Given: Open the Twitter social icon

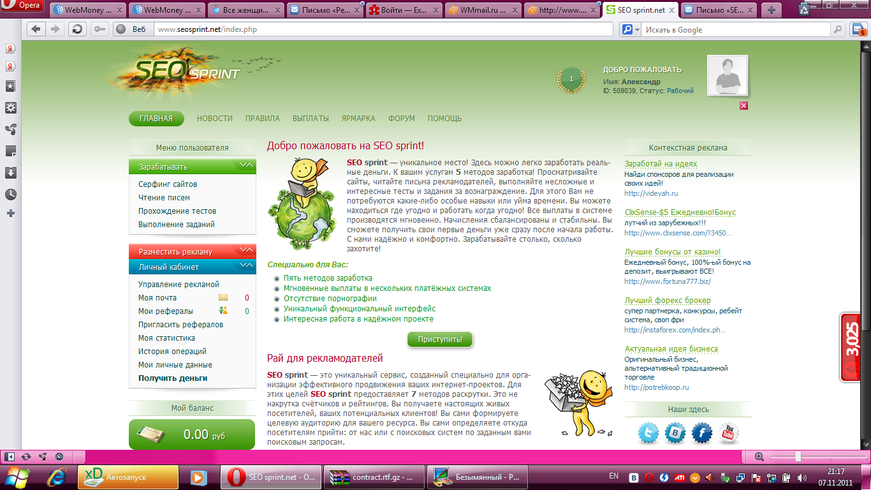Looking at the screenshot, I should (x=648, y=434).
